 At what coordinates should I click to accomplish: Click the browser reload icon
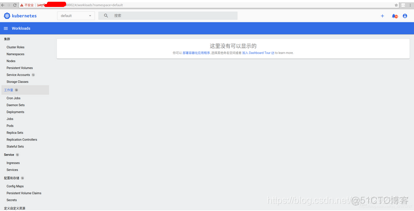click(15, 5)
